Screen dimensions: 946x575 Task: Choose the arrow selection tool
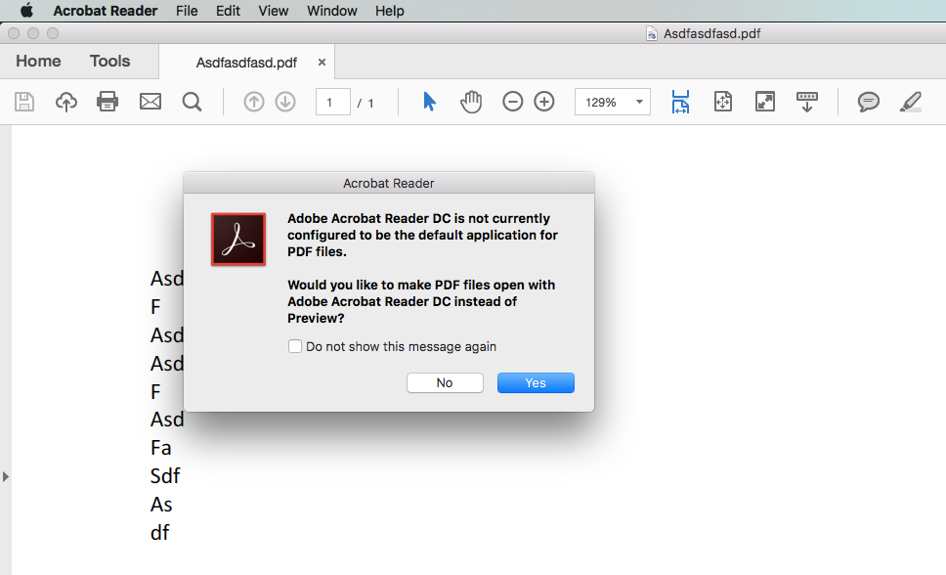(x=430, y=102)
